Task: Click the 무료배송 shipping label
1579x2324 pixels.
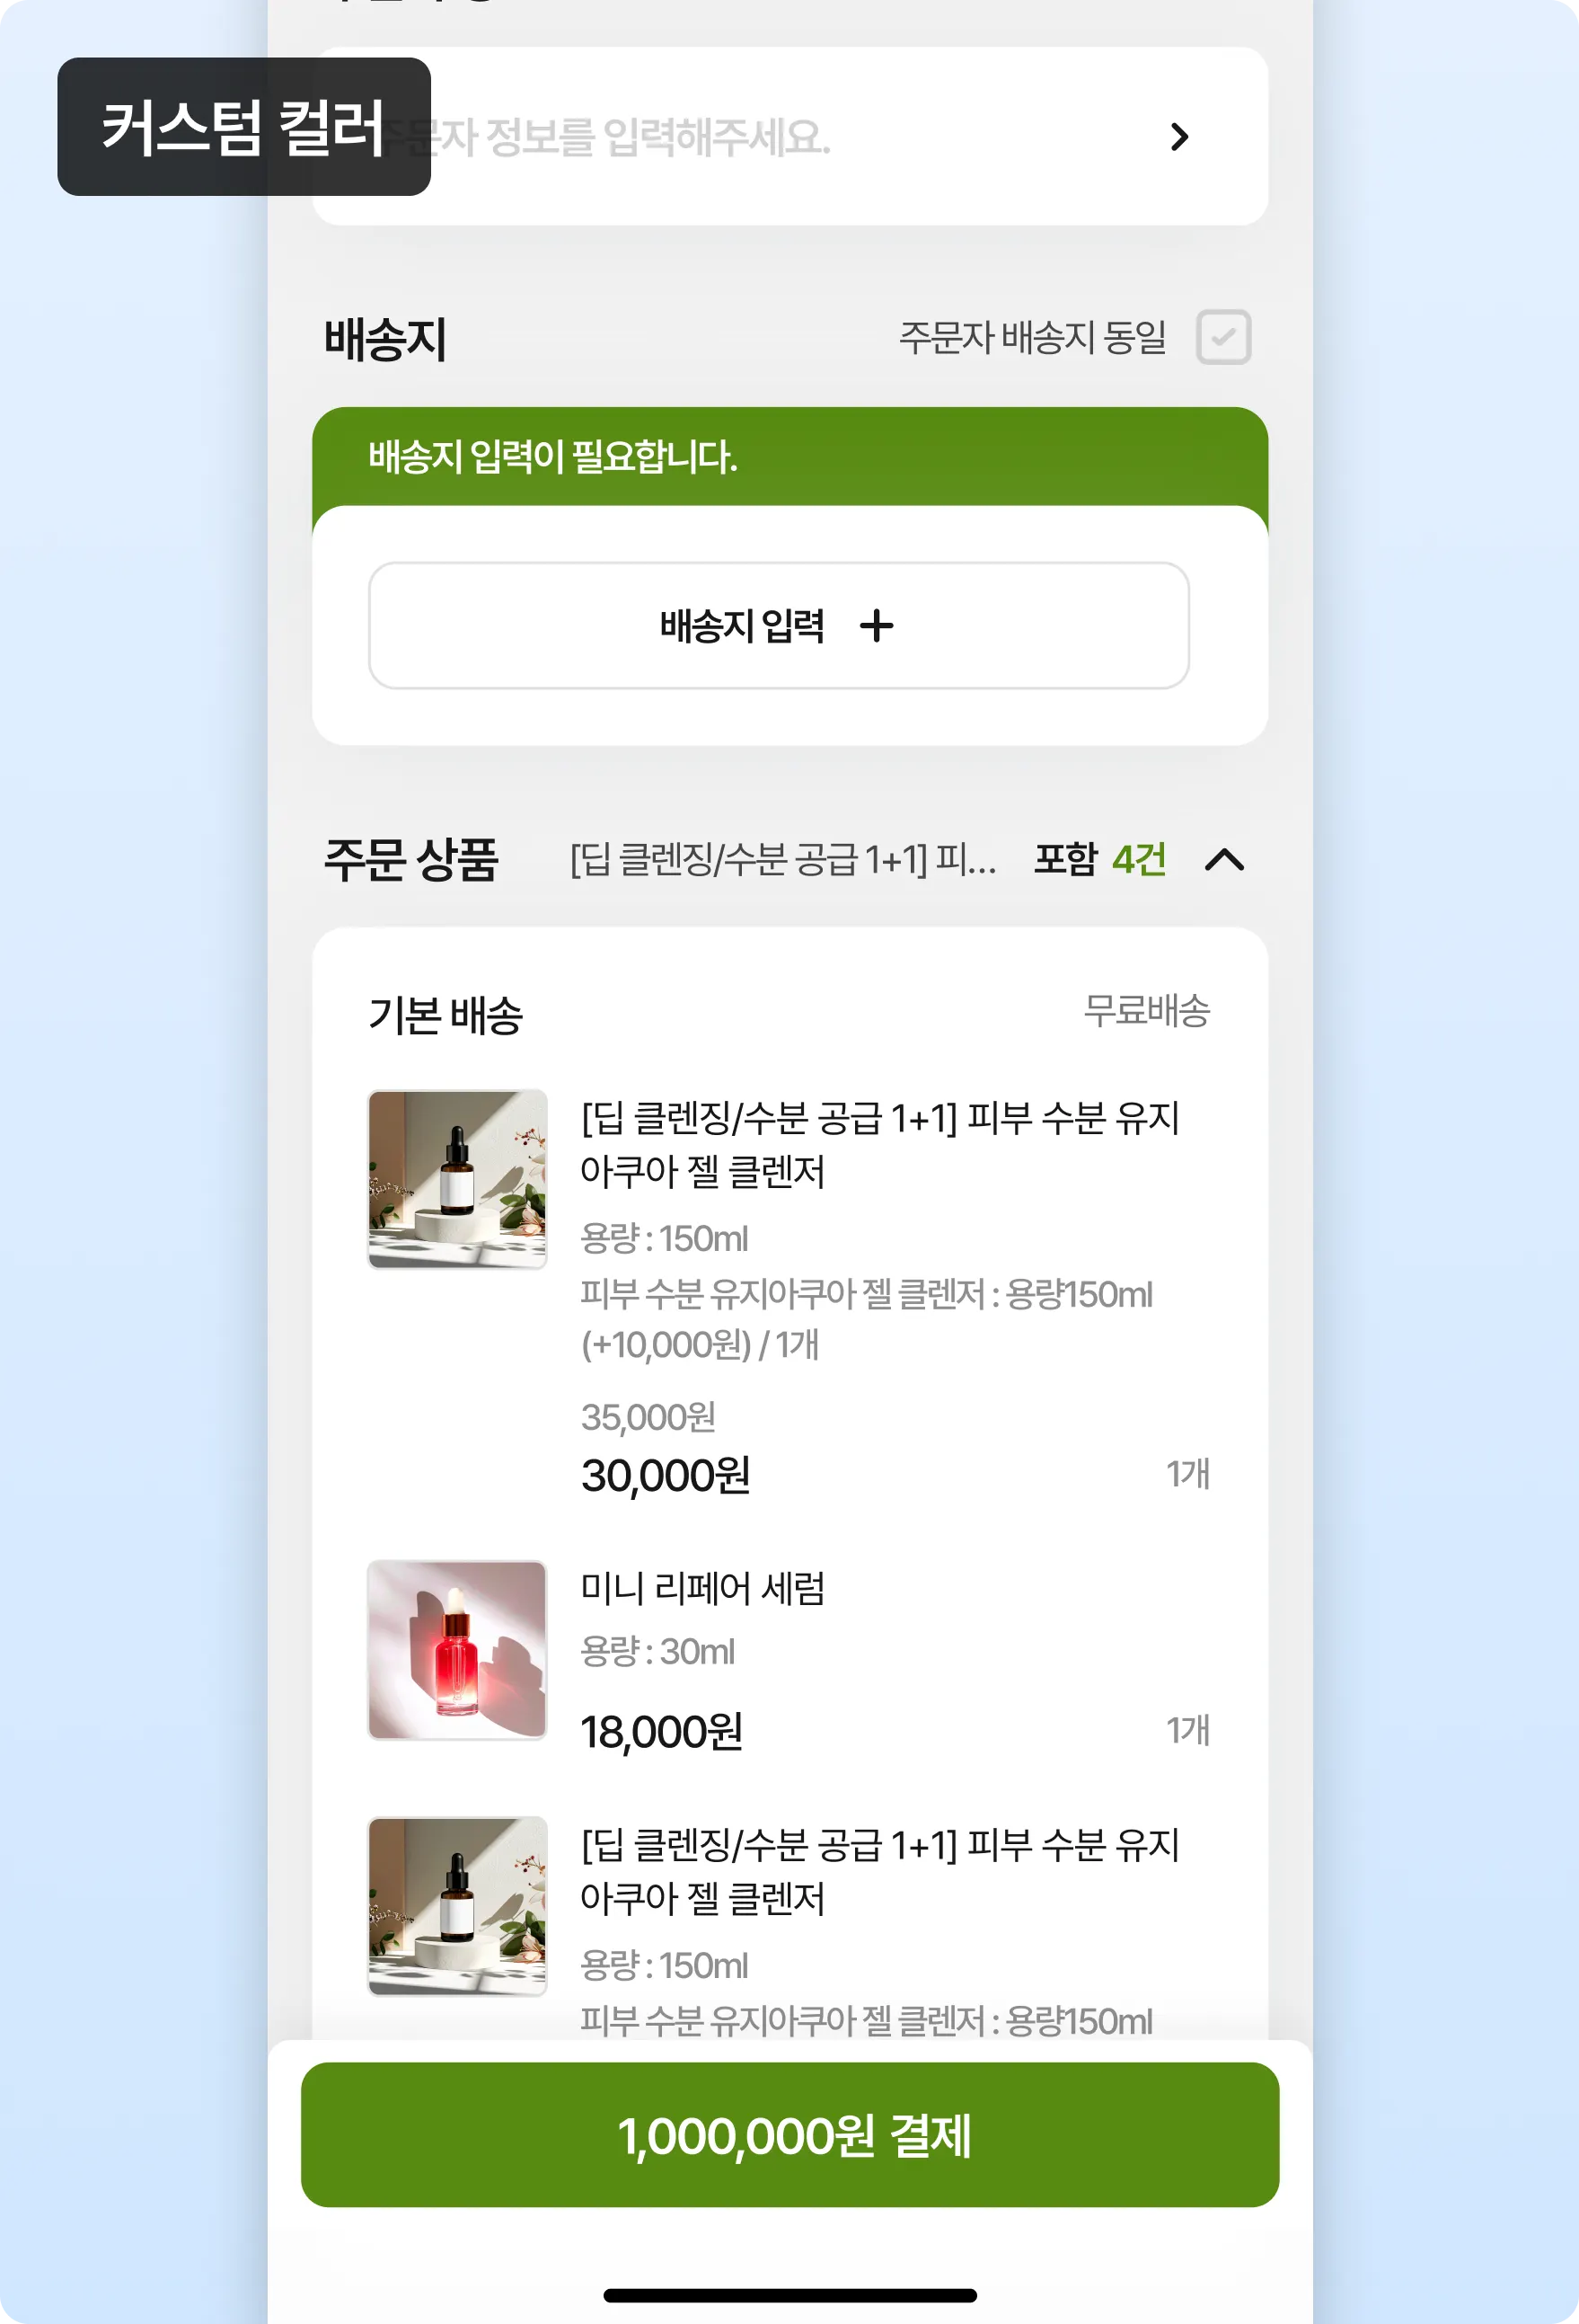Action: (x=1147, y=1011)
